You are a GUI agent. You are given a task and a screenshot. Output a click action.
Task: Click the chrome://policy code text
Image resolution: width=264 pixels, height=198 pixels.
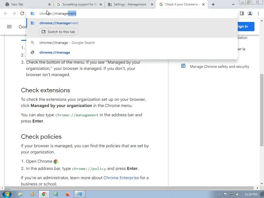click(89, 169)
